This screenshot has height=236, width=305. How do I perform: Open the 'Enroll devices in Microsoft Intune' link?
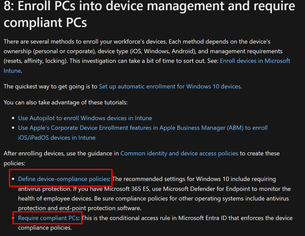coord(255,61)
